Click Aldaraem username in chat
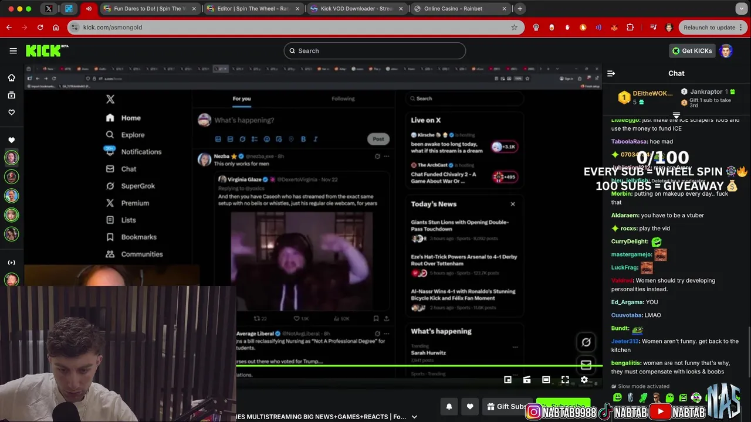 point(625,215)
